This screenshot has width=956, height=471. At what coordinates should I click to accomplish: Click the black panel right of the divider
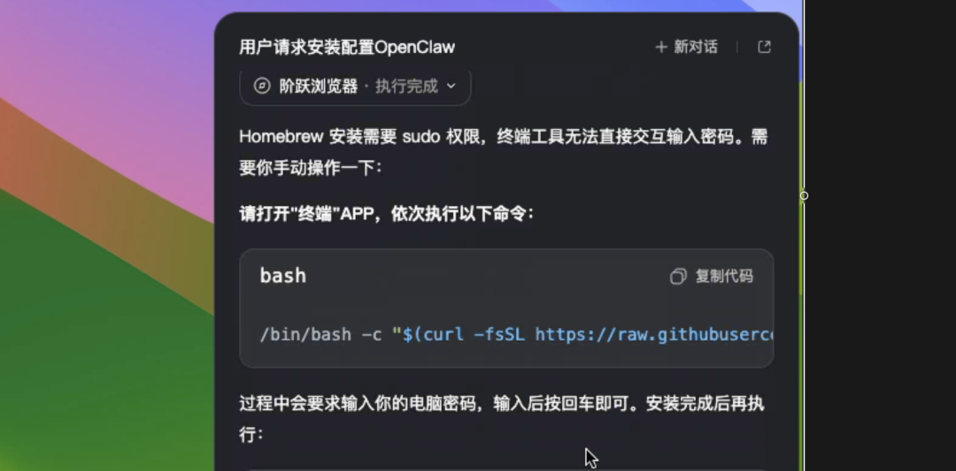pyautogui.click(x=881, y=235)
